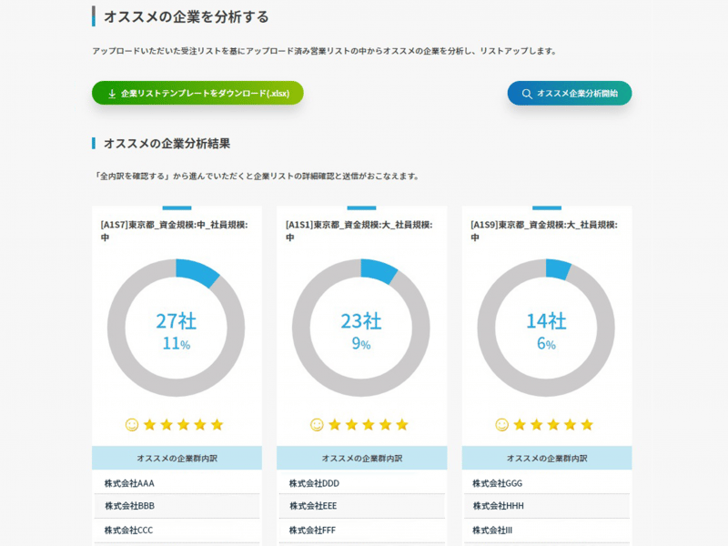Click the オススメの企業を分析する page heading
728x546 pixels.
click(187, 16)
